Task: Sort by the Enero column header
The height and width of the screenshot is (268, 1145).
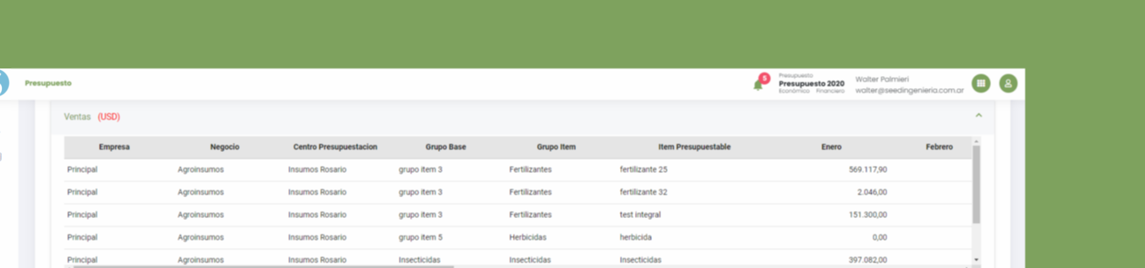Action: click(x=831, y=147)
